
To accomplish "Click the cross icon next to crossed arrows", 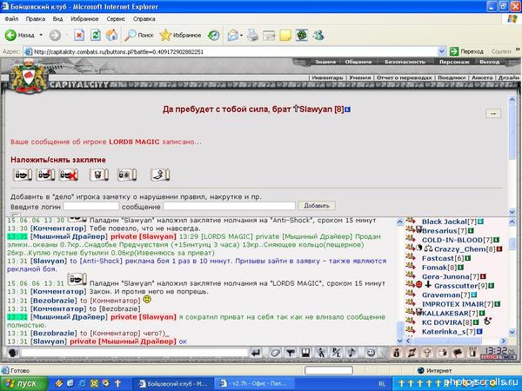I will click(x=427, y=353).
